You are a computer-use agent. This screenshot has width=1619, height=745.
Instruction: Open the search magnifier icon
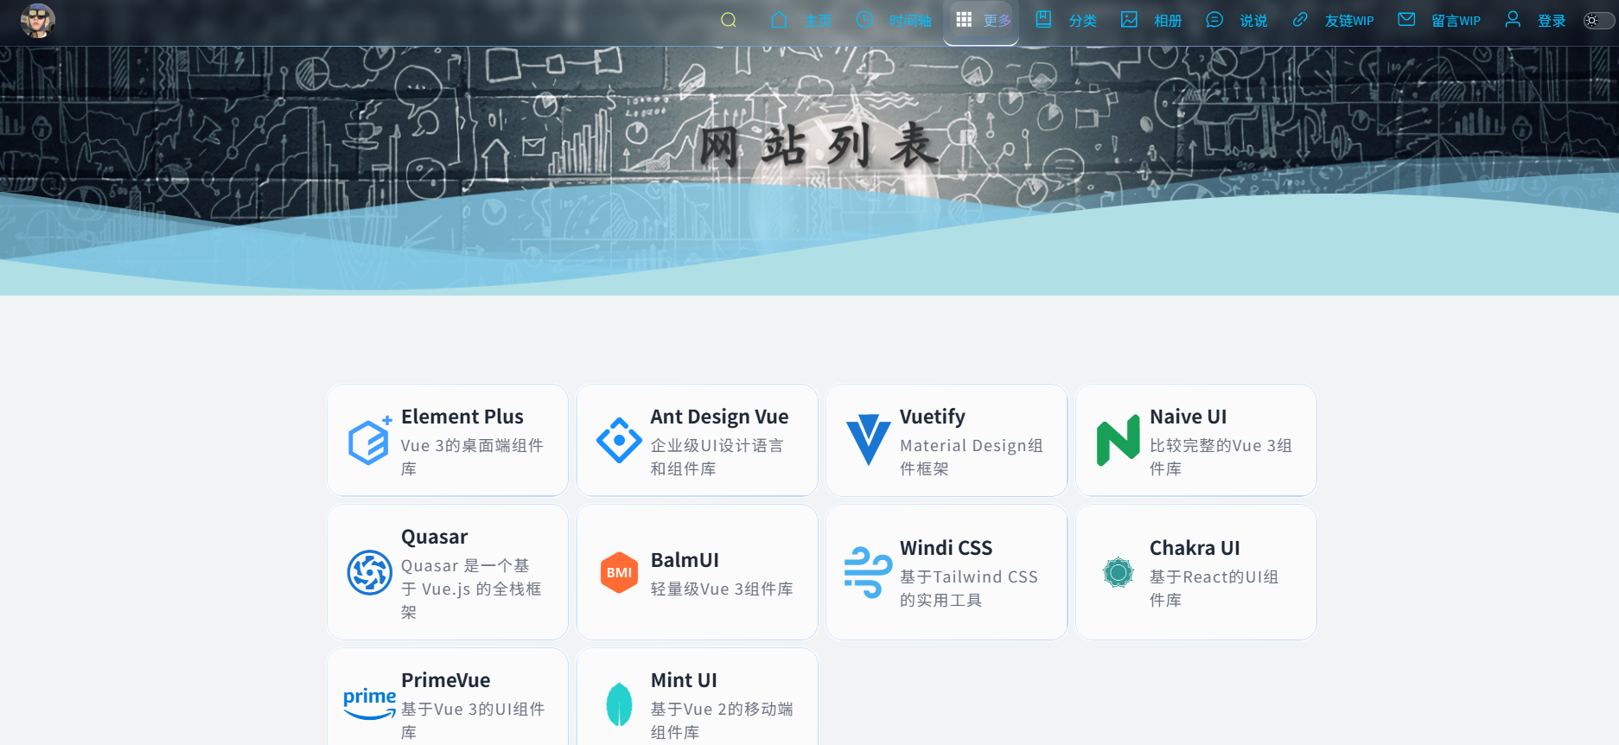[x=729, y=20]
